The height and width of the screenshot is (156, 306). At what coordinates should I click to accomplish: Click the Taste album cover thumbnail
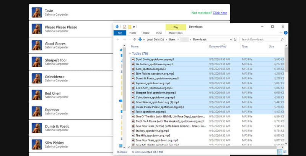37,13
